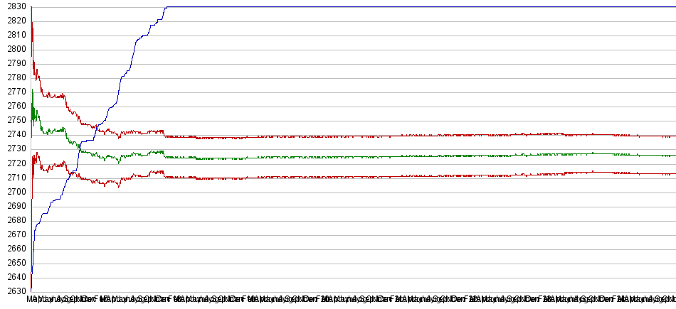The height and width of the screenshot is (309, 676).
Task: Select the 2750 y-axis label
Action: click(x=14, y=120)
